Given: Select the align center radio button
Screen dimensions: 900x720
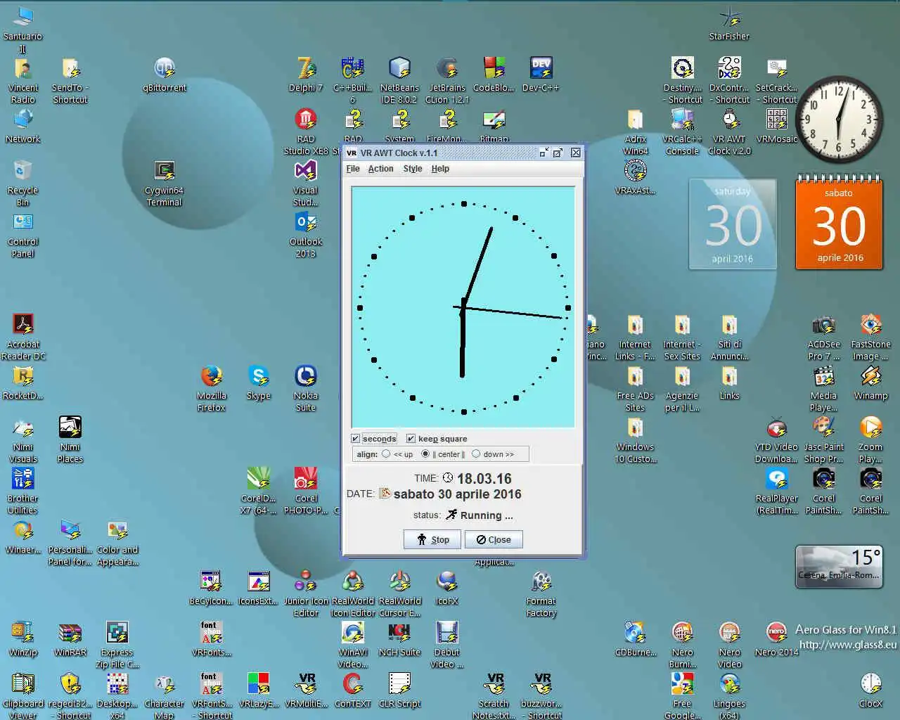Looking at the screenshot, I should 425,454.
